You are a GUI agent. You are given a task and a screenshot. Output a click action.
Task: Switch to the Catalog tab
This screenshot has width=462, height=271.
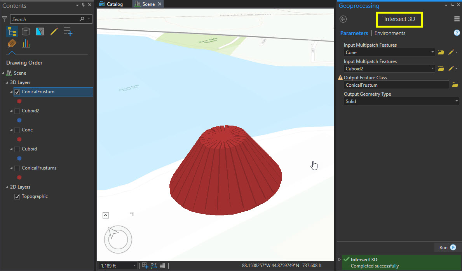[111, 4]
